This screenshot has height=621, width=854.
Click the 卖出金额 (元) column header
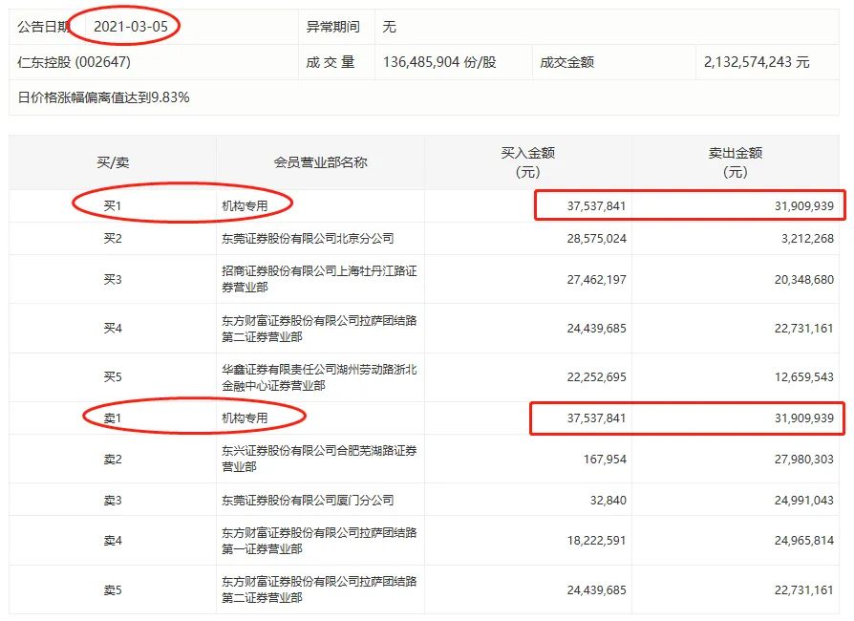[x=736, y=162]
